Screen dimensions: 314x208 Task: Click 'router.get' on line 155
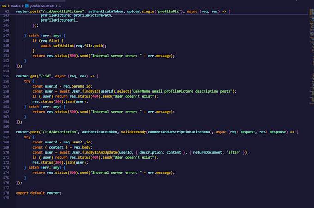[x=26, y=76]
